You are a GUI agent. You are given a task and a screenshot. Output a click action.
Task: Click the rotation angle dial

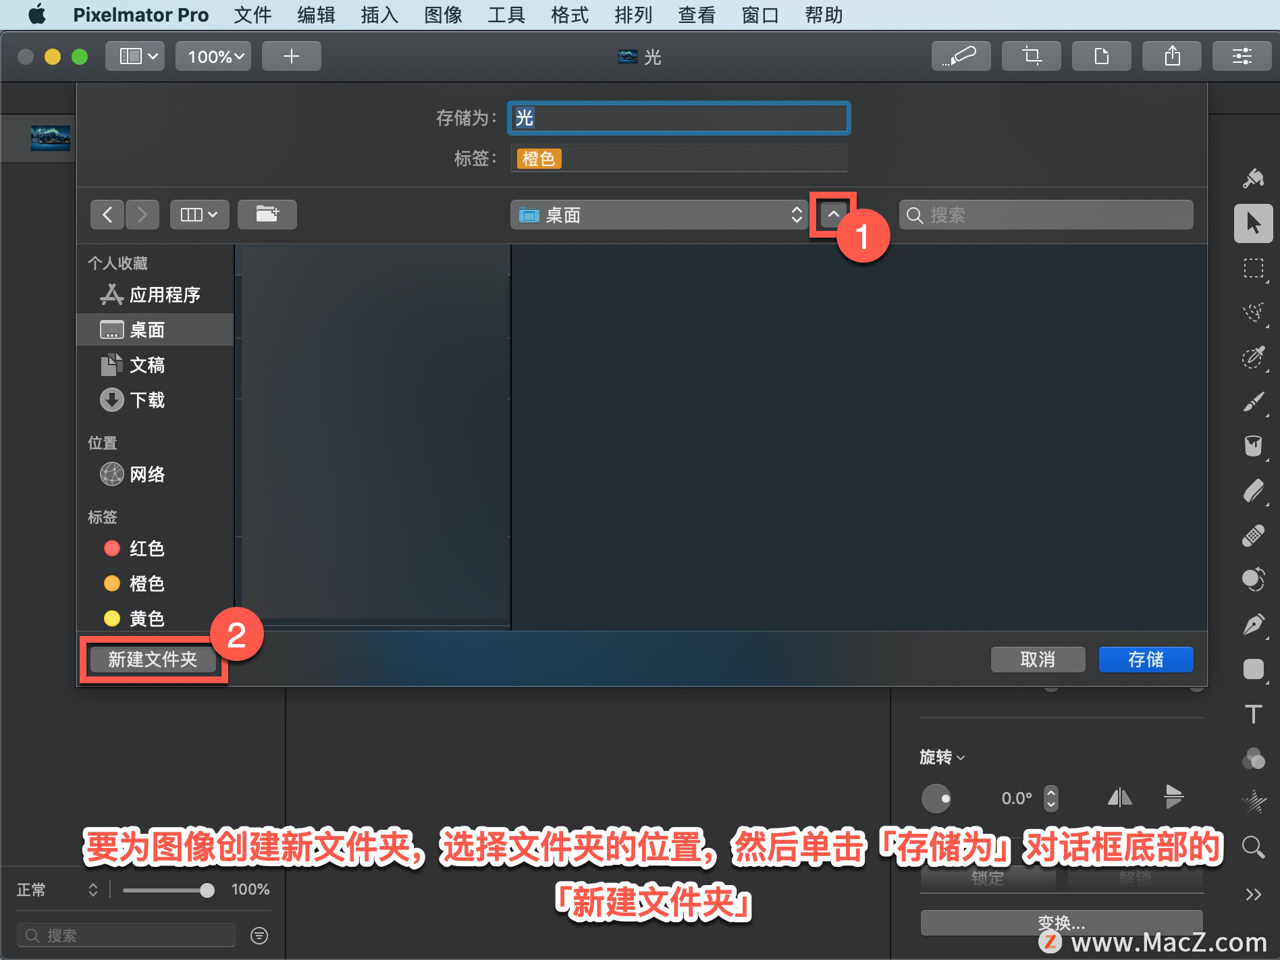coord(936,798)
